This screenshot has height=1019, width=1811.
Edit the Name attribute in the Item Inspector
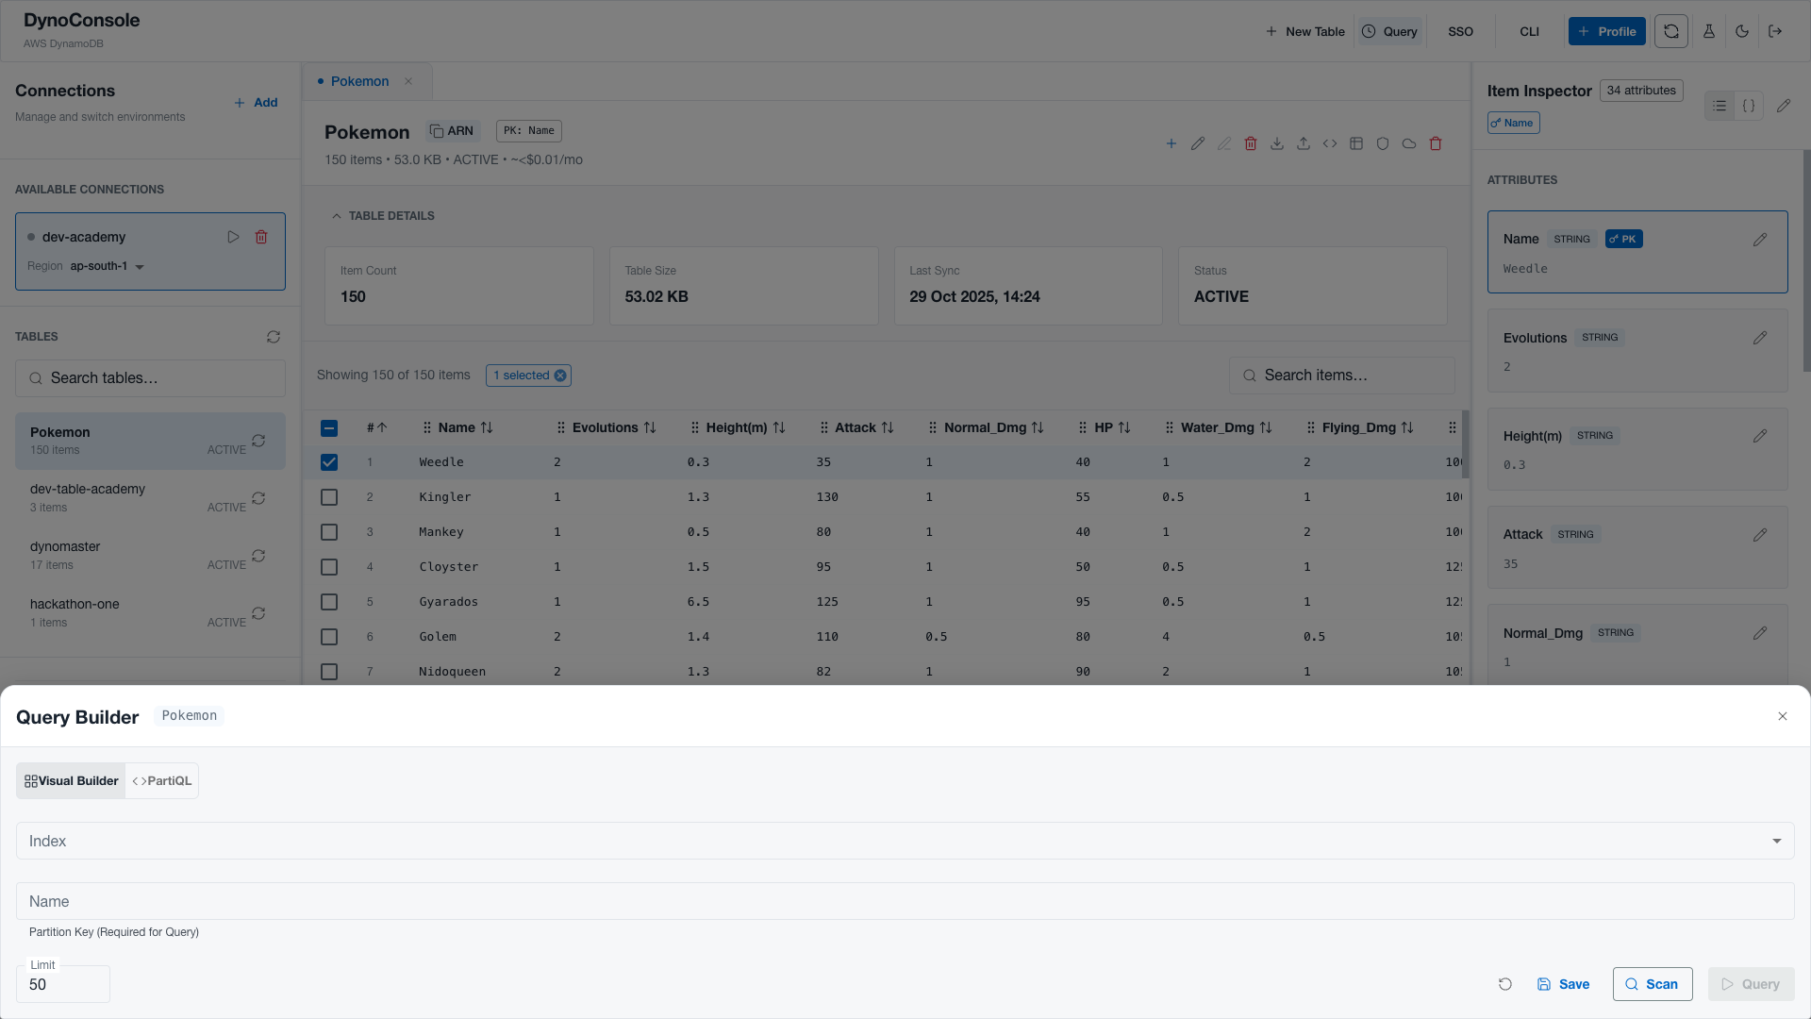click(1759, 240)
